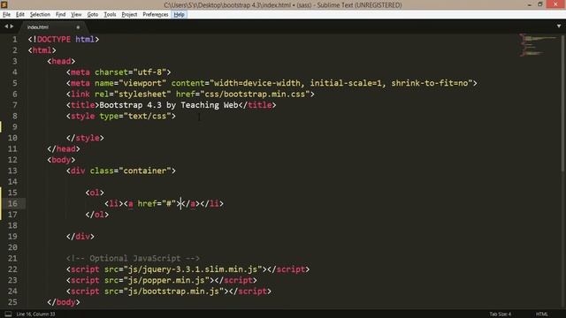The width and height of the screenshot is (566, 318).
Task: Click the closing style tag on line 10
Action: pyautogui.click(x=85, y=138)
